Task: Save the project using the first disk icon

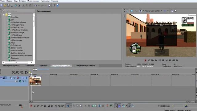Action: (x=8, y=6)
